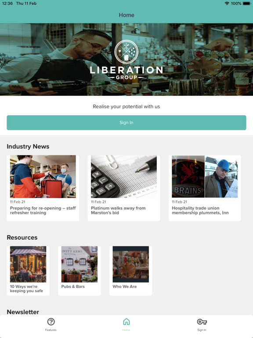Open the Who We Are resource card
The width and height of the screenshot is (253, 338).
[x=130, y=271]
